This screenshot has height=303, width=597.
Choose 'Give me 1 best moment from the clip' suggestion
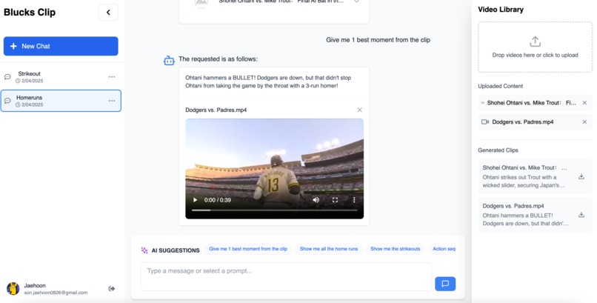248,249
